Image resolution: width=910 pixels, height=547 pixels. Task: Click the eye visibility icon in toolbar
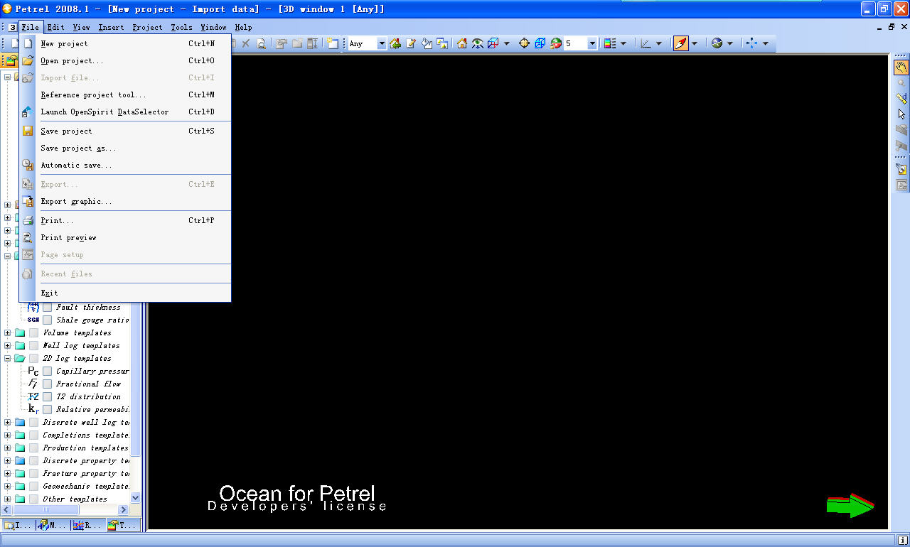[x=478, y=43]
